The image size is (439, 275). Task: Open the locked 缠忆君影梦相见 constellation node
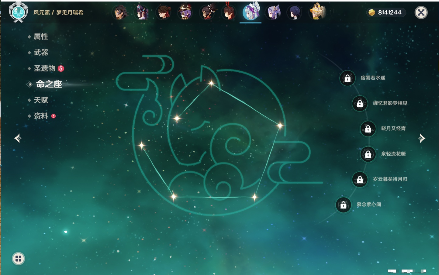(x=360, y=103)
